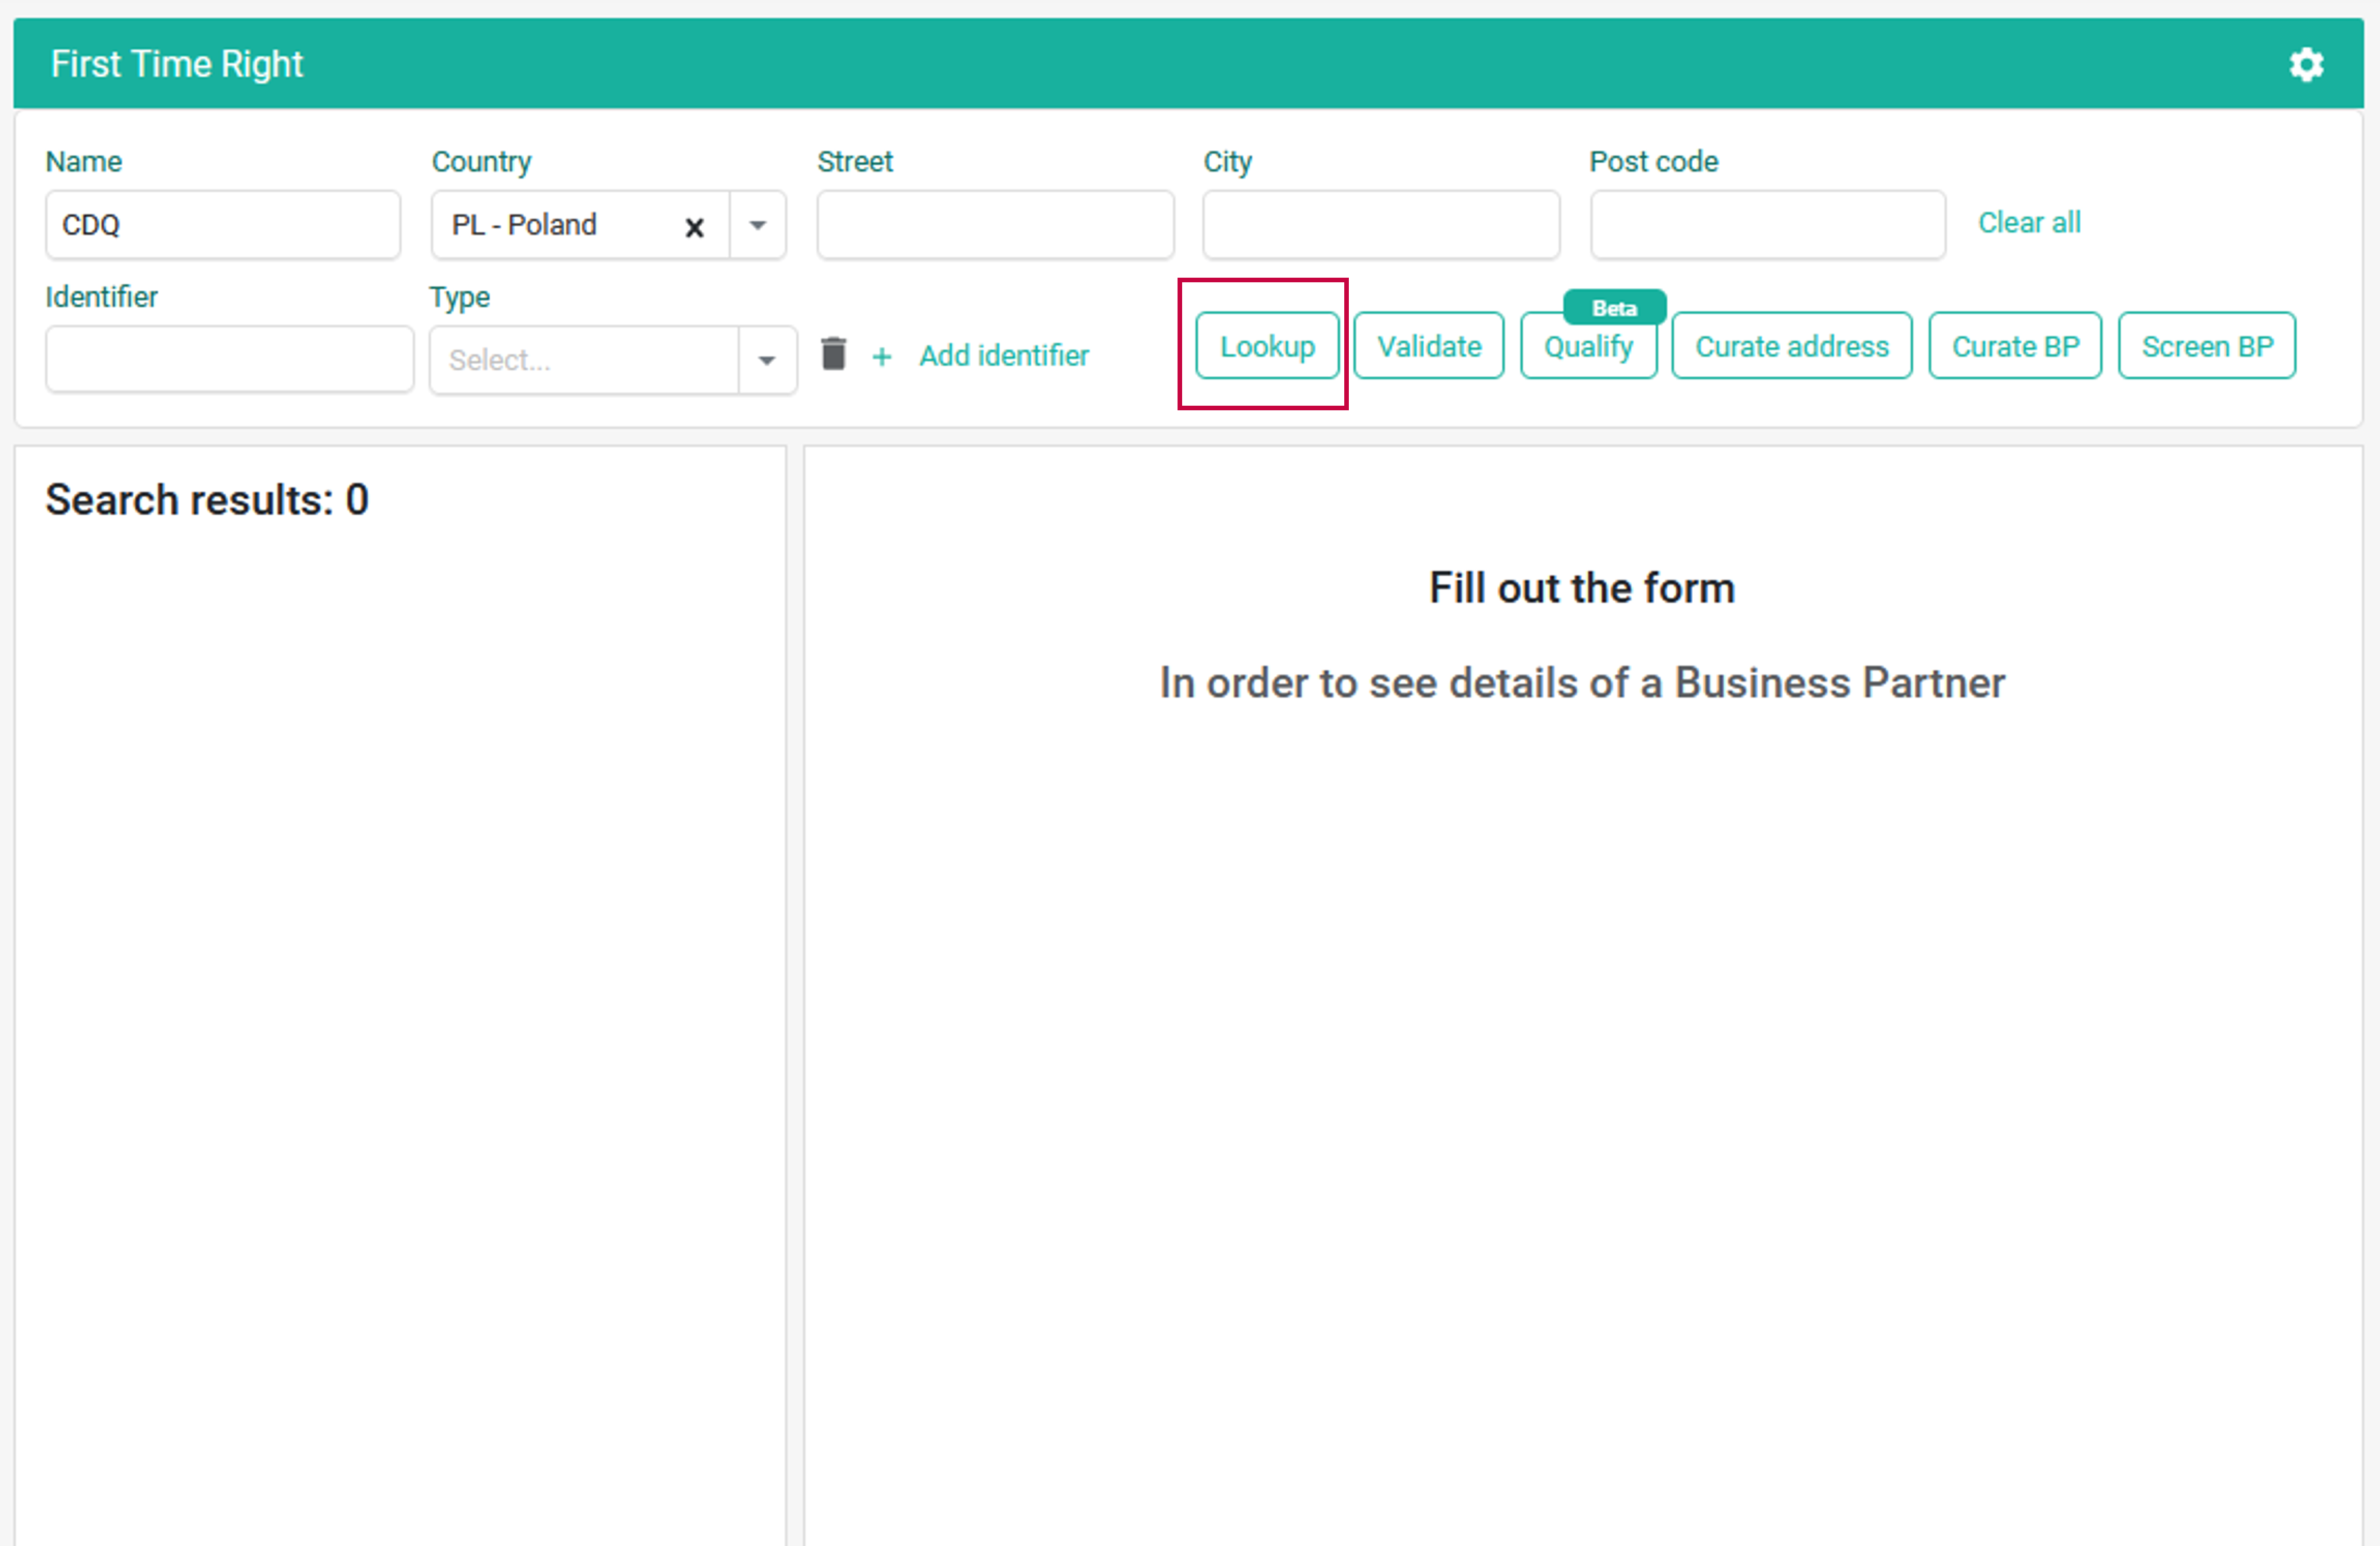Click the PL - Poland country value
Screen dimensions: 2380x1546
524,225
